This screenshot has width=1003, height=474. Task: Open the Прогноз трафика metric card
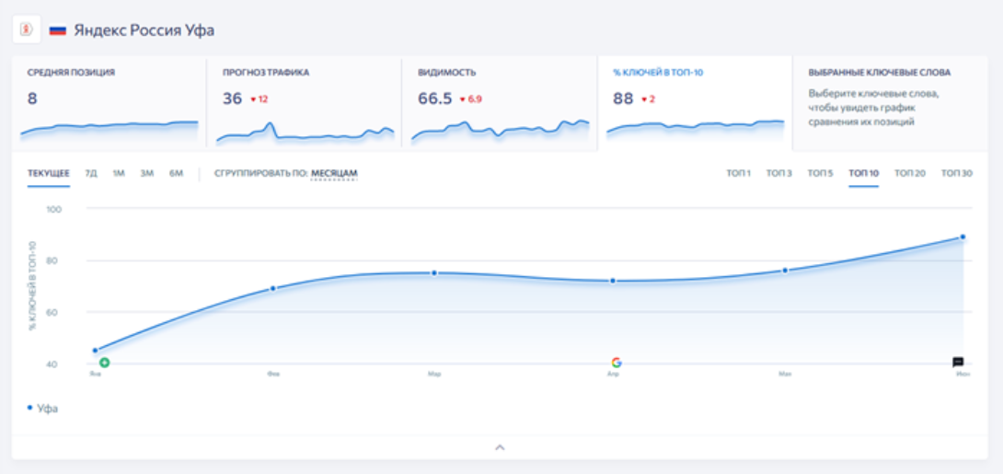click(x=304, y=102)
